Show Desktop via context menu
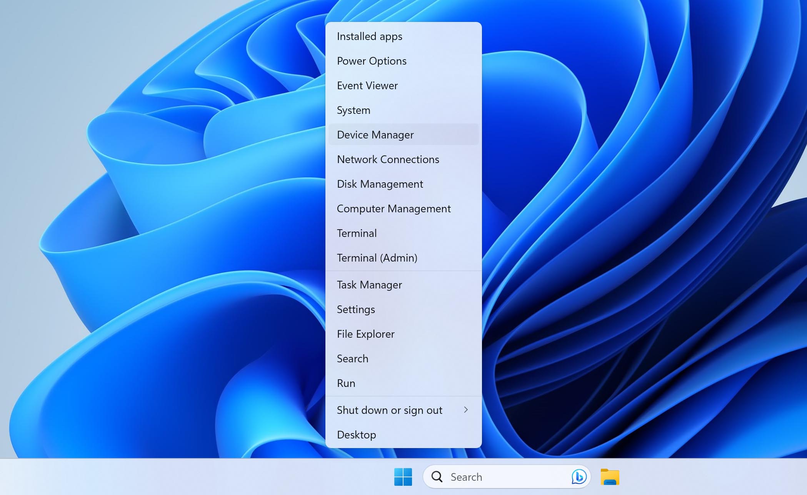 pyautogui.click(x=357, y=434)
